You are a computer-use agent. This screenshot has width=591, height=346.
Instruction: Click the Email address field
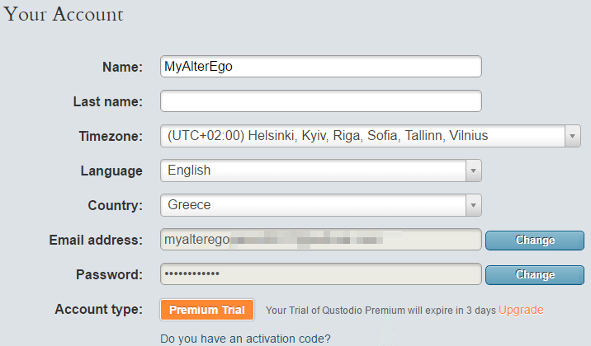click(320, 240)
